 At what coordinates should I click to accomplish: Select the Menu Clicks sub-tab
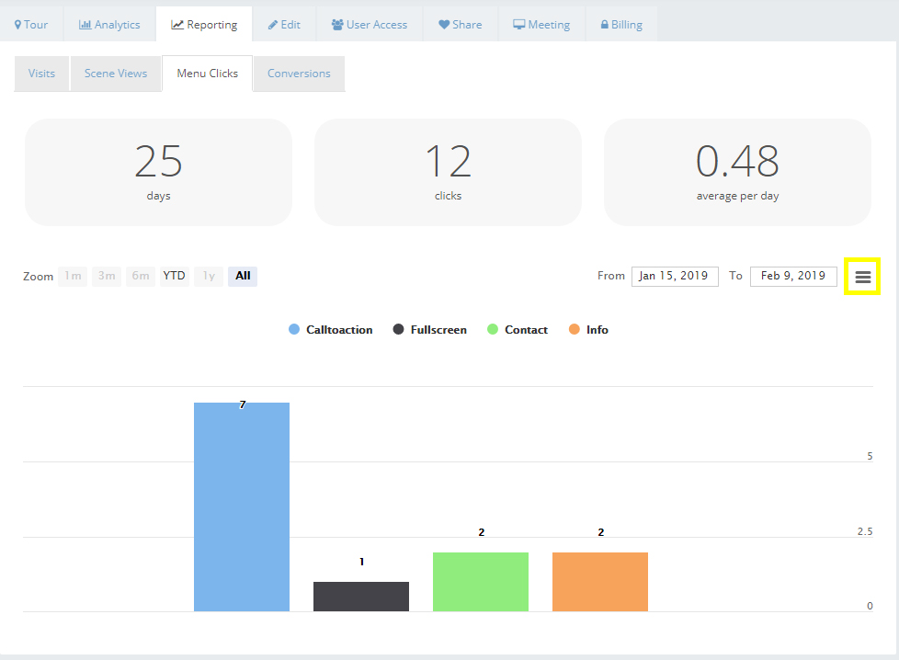click(x=208, y=74)
